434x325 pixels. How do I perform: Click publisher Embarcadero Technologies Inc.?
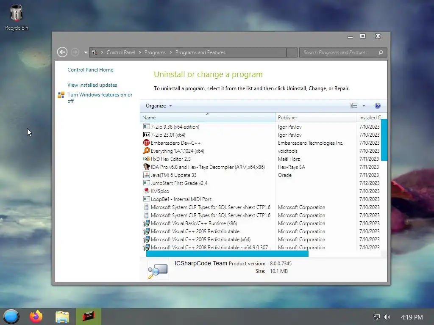click(311, 143)
